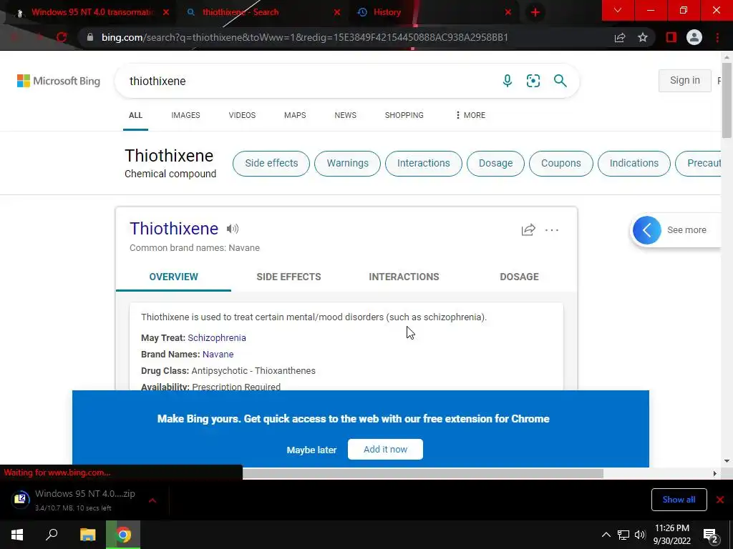Switch to NEWS results
The width and height of the screenshot is (733, 549).
pos(346,115)
